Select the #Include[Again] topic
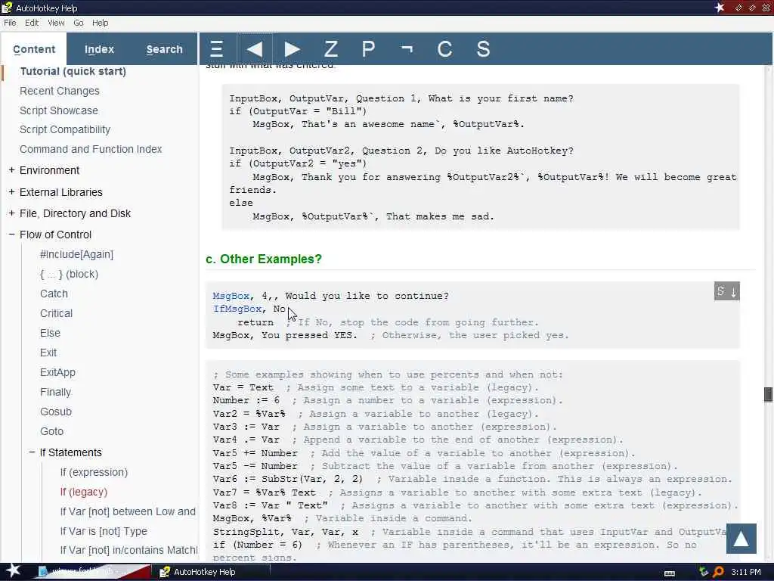Viewport: 774px width, 581px height. coord(76,254)
